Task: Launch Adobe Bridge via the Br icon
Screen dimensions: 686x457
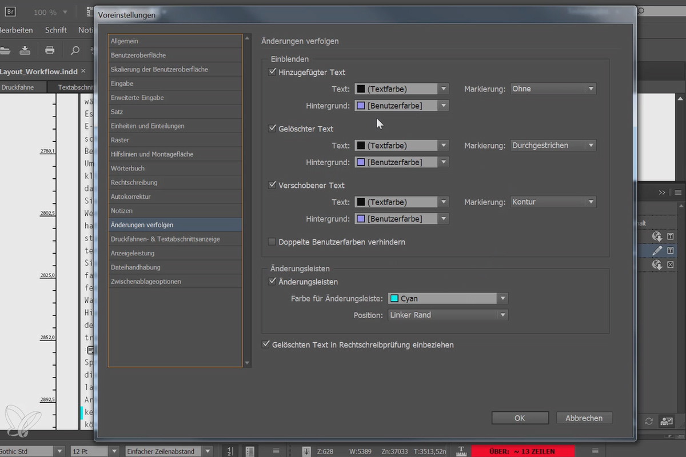Action: point(10,10)
